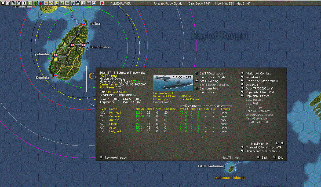Screen dimensions: 321x187
Task: Click the Air Combat mission image
Action: [x=173, y=83]
